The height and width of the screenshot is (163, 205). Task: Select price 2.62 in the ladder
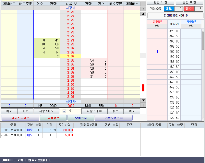[x=70, y=76]
